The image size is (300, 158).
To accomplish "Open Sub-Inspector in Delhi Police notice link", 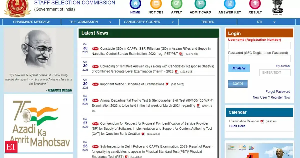I will (152, 151).
